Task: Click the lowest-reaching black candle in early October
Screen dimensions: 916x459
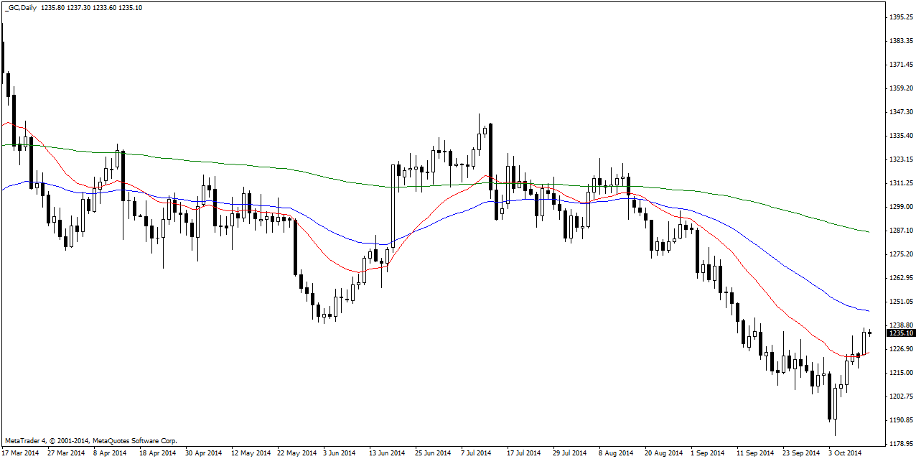Action: point(830,397)
